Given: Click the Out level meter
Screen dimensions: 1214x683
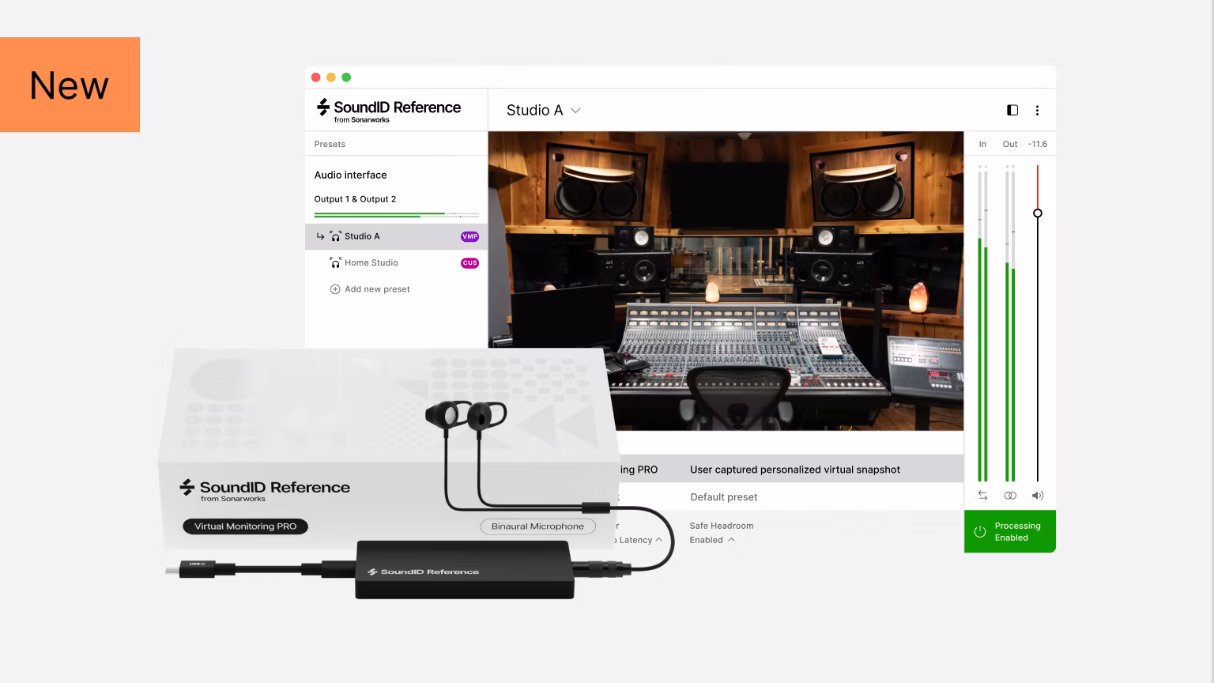Looking at the screenshot, I should tap(1010, 323).
